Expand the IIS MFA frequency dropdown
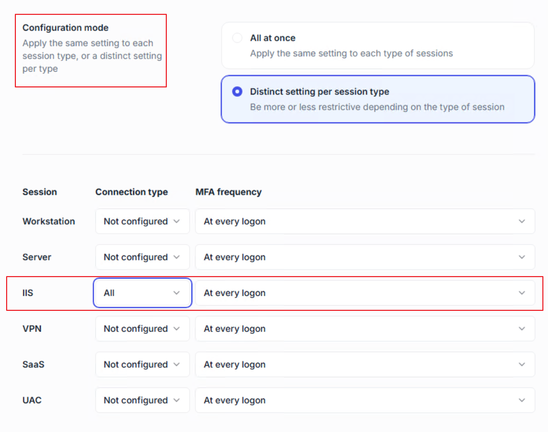The image size is (548, 432). coord(364,293)
